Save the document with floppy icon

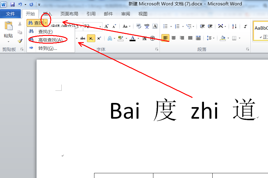coord(13,4)
